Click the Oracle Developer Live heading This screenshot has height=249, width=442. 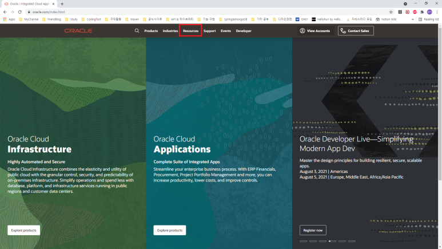tap(356, 144)
